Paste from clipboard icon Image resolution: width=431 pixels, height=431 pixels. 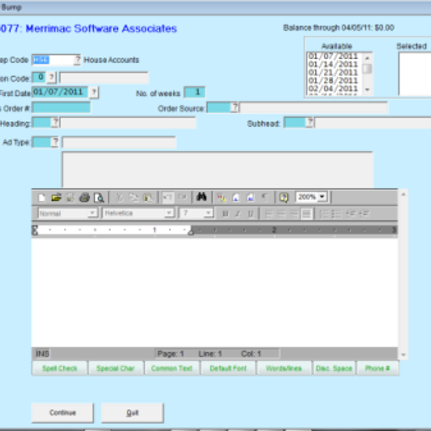[x=148, y=198]
